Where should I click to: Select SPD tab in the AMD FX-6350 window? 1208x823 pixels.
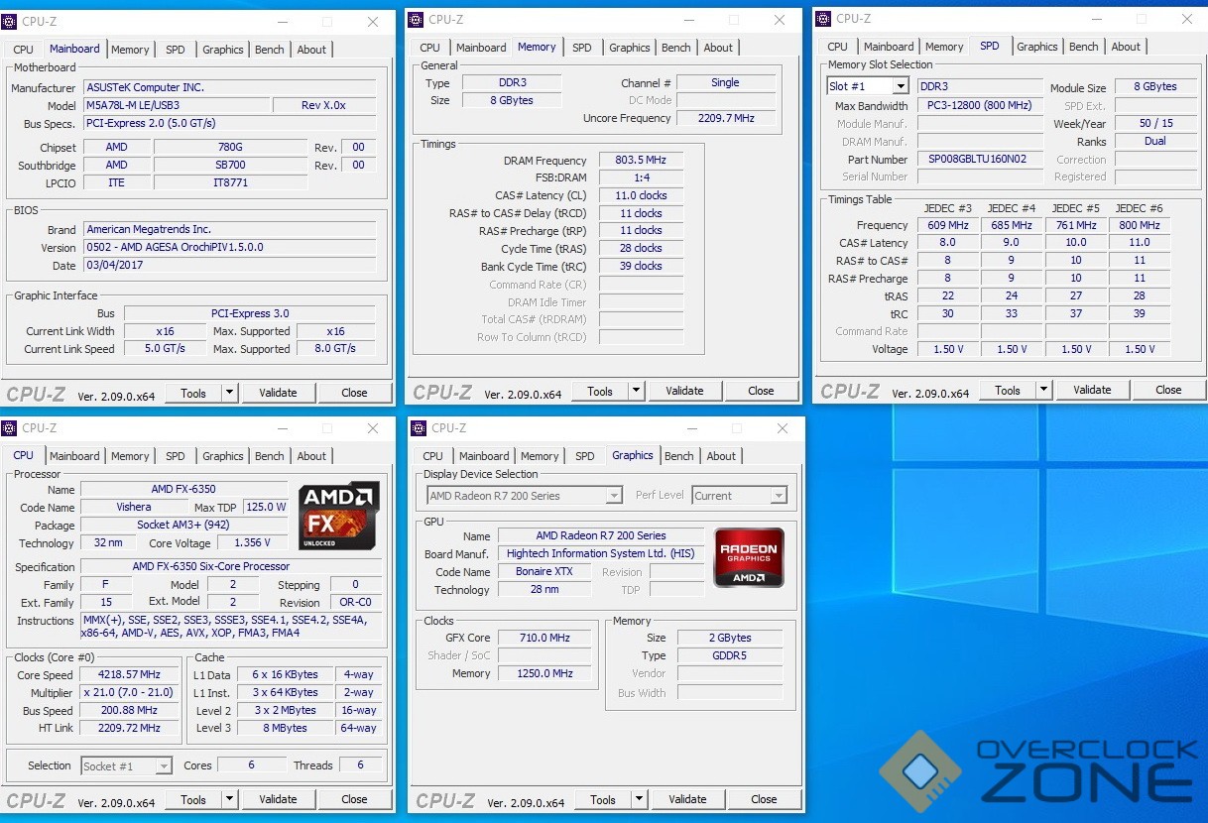[x=176, y=456]
